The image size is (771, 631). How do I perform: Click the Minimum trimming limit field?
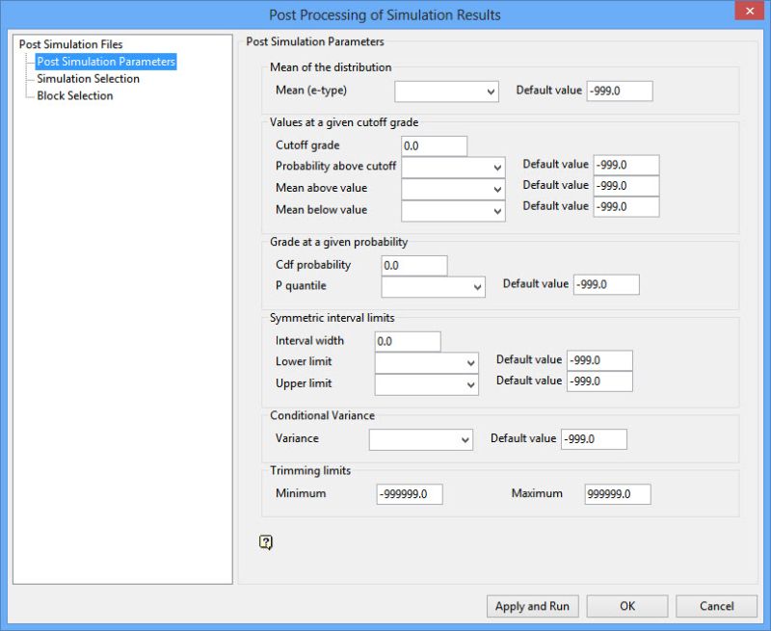409,492
